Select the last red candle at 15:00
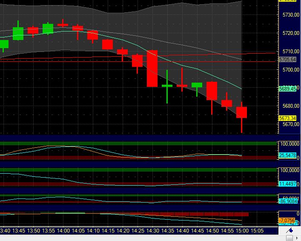 coord(241,112)
